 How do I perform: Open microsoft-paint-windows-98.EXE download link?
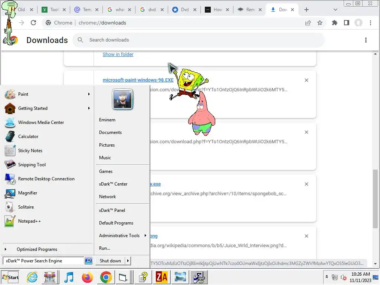[x=138, y=80]
